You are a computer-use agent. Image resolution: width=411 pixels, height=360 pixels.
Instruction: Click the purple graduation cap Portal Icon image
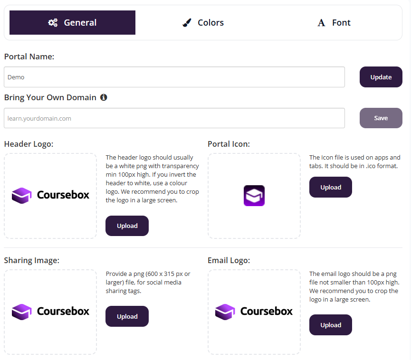(x=254, y=195)
